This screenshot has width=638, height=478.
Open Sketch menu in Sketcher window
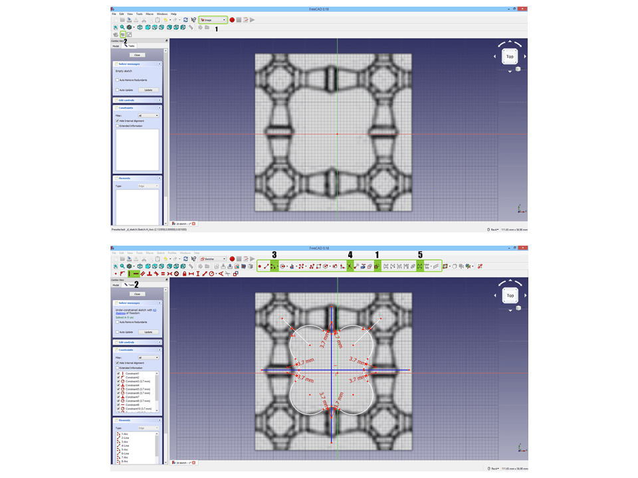pyautogui.click(x=160, y=253)
